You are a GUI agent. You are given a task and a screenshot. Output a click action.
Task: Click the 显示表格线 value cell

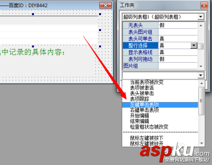(178, 52)
